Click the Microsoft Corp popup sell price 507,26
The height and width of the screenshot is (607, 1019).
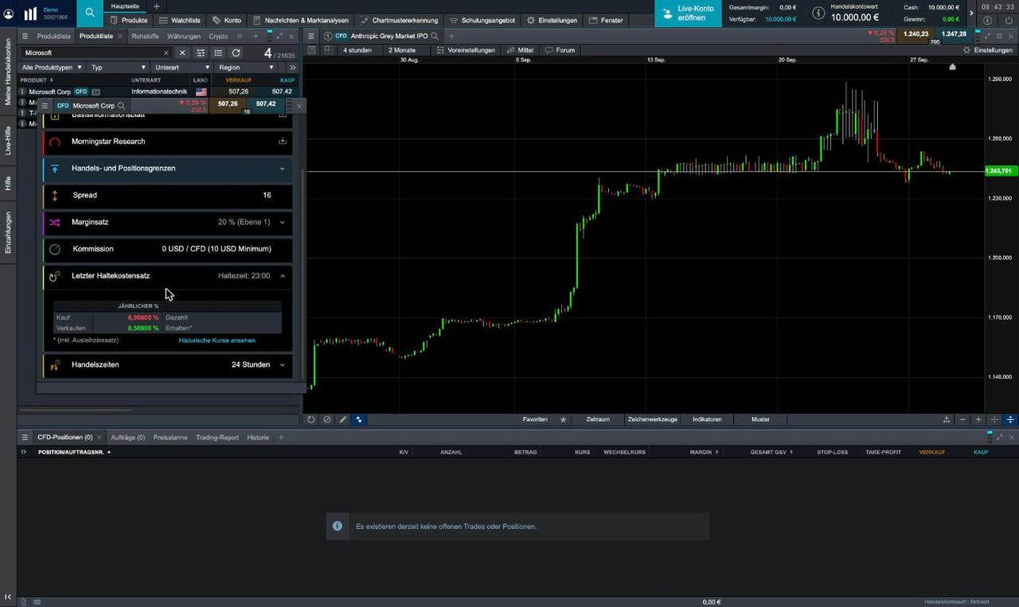tap(228, 104)
